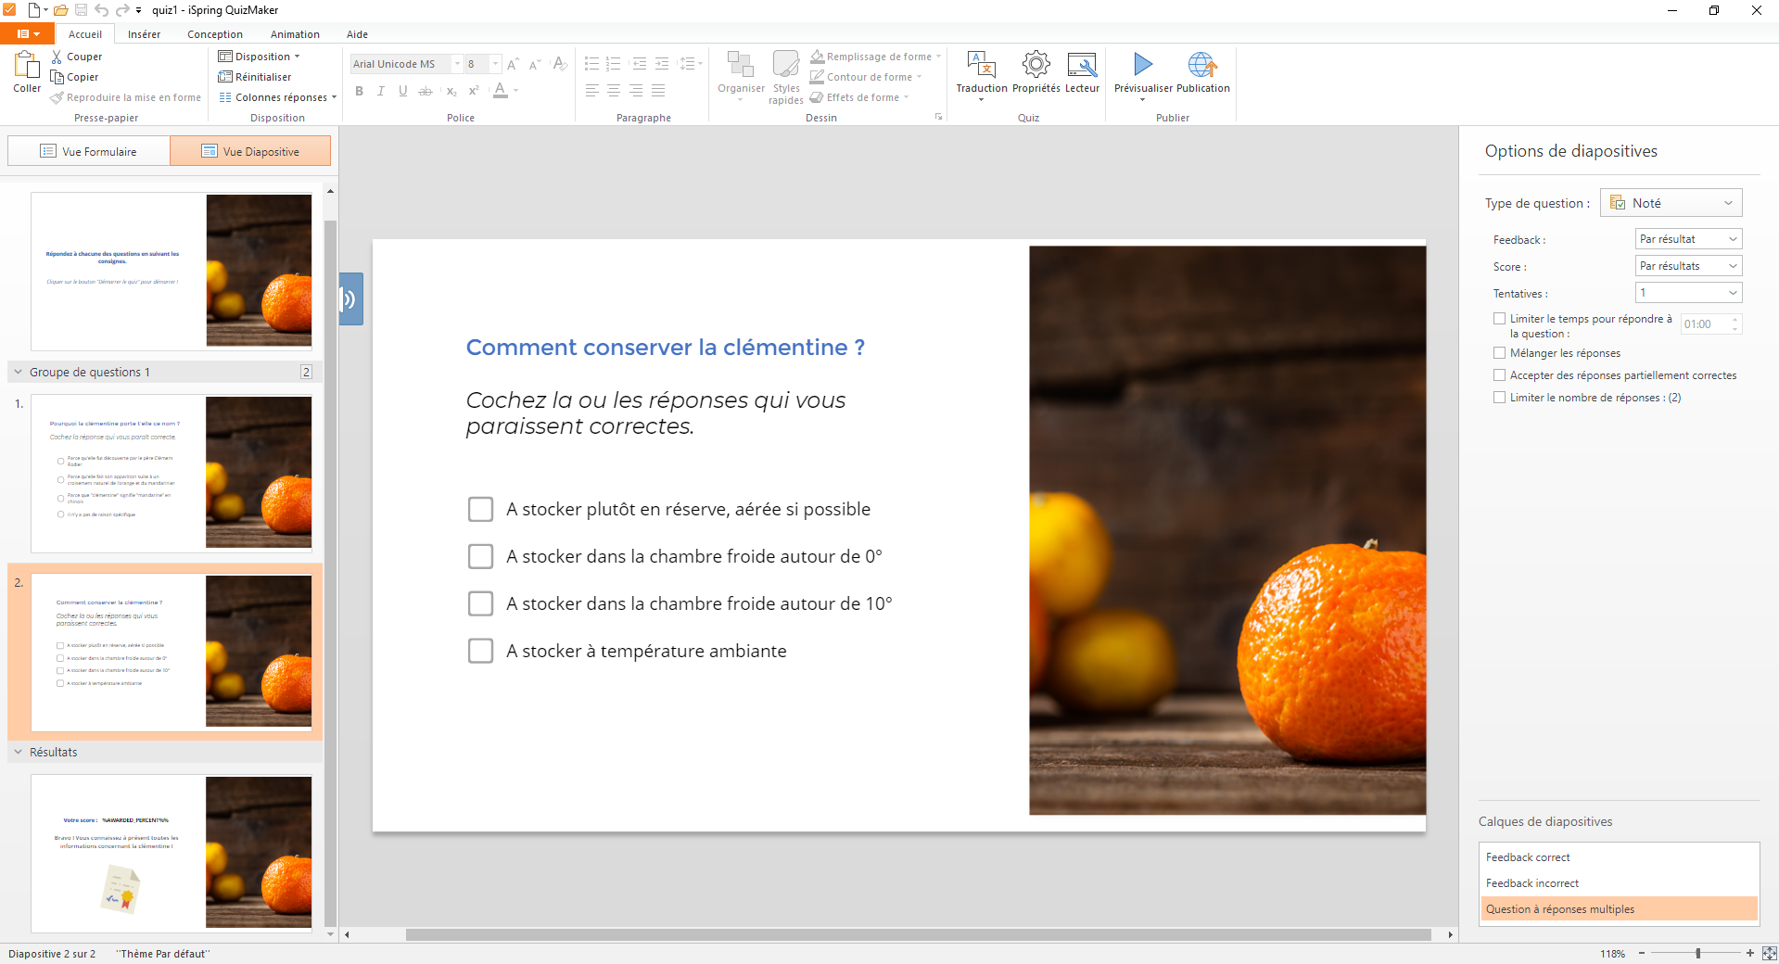Viewport: 1779px width, 964px height.
Task: Expand the Tentatives dropdown
Action: [x=1688, y=293]
